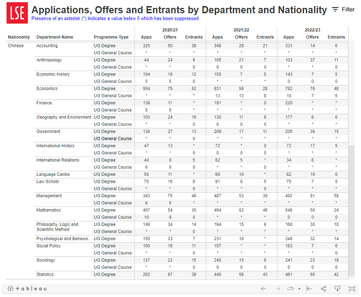The height and width of the screenshot is (297, 361).
Task: Enter full screen mode icon
Action: pyautogui.click(x=352, y=289)
